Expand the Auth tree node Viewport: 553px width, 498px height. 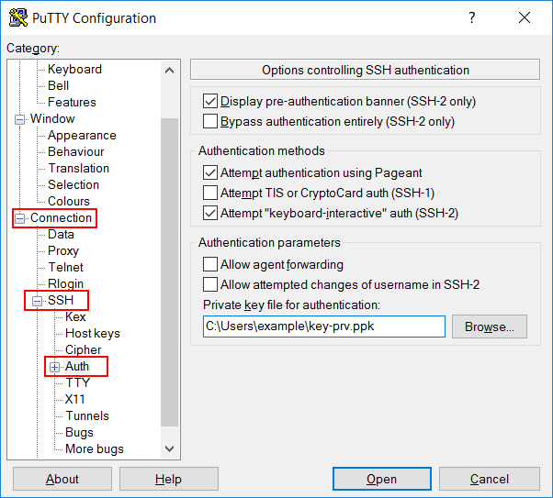(x=55, y=367)
